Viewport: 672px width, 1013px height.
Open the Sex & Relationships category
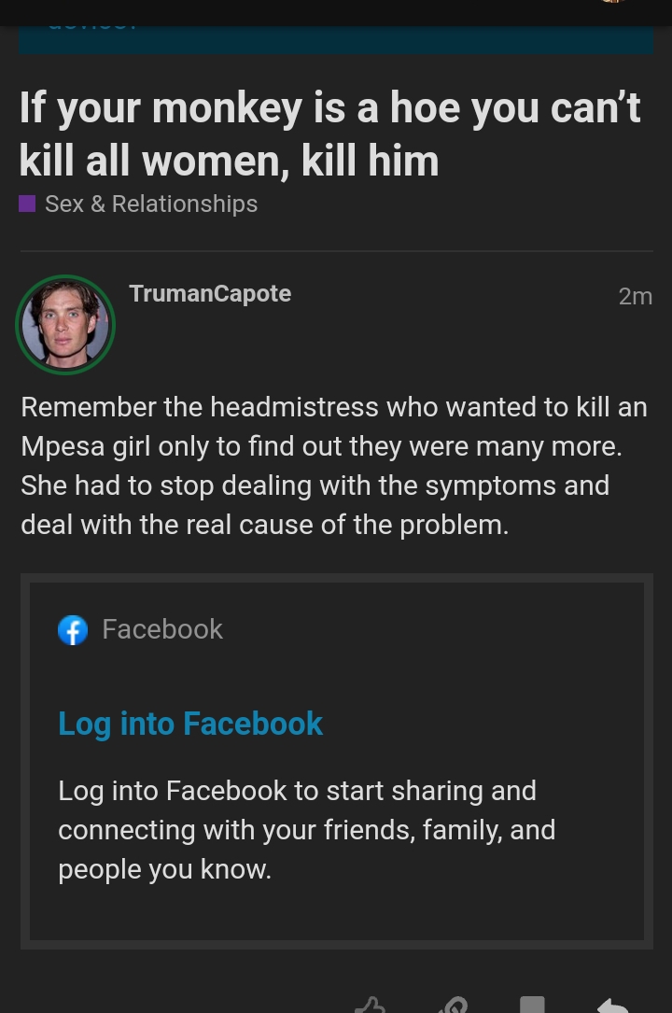point(150,204)
